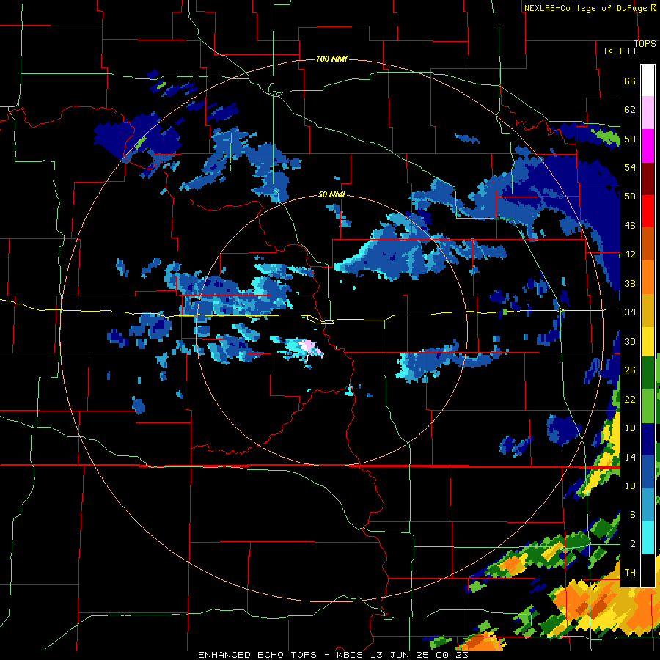Click the "46" legend value
Viewport: 660px width, 660px height.
click(x=630, y=226)
